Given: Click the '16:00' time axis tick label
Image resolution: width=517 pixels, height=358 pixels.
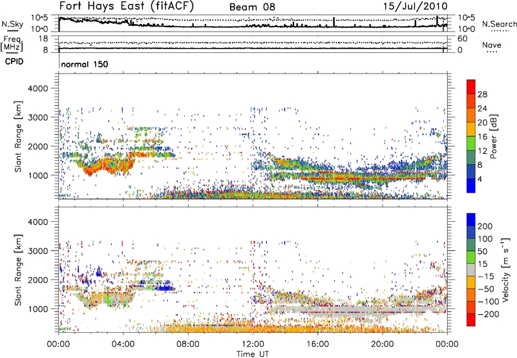Looking at the screenshot, I should [317, 344].
